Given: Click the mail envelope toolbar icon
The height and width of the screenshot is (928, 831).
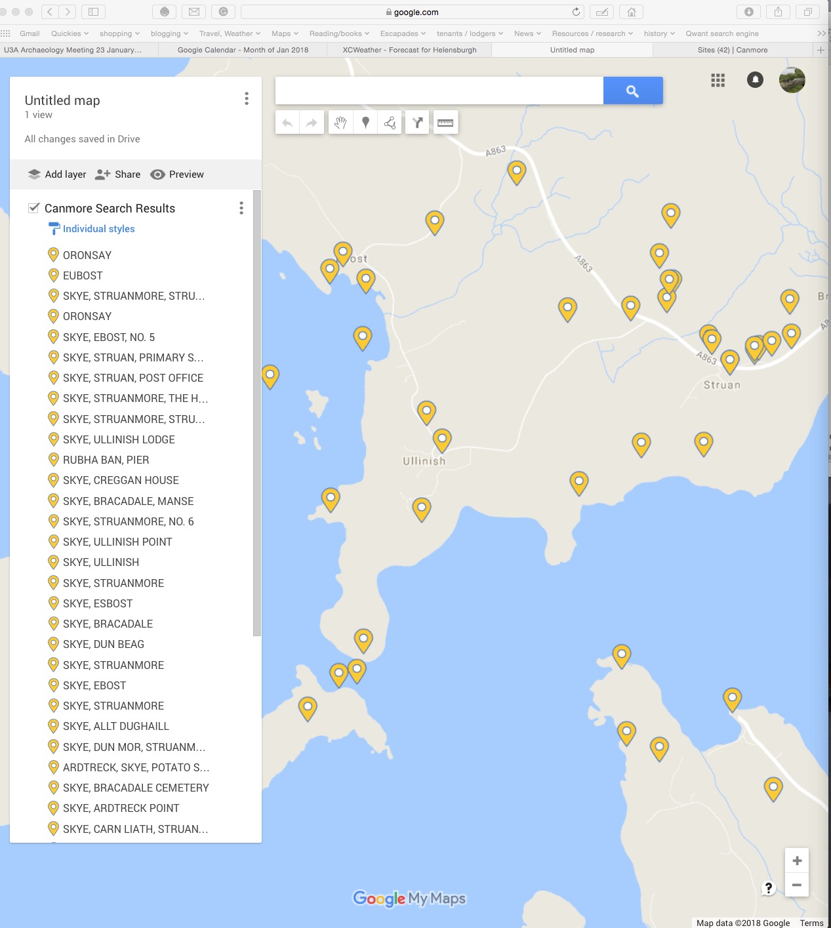Looking at the screenshot, I should point(193,12).
